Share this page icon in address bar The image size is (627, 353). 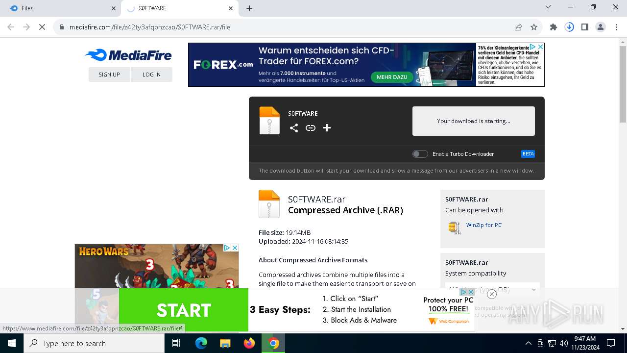[518, 27]
